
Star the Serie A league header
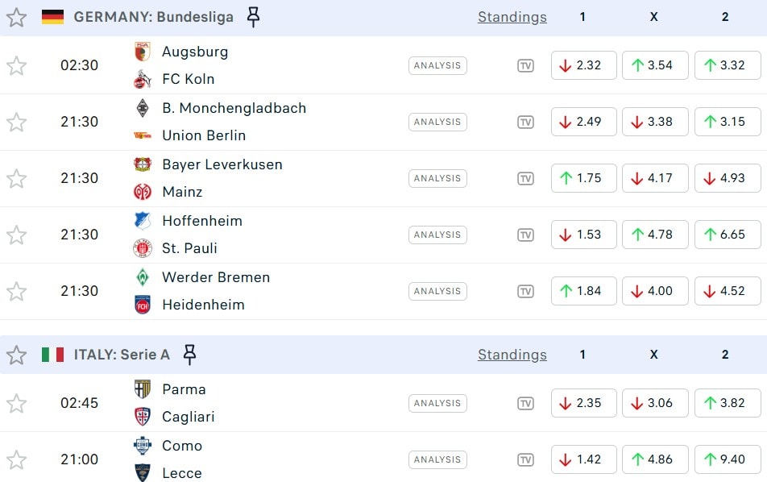pyautogui.click(x=17, y=355)
